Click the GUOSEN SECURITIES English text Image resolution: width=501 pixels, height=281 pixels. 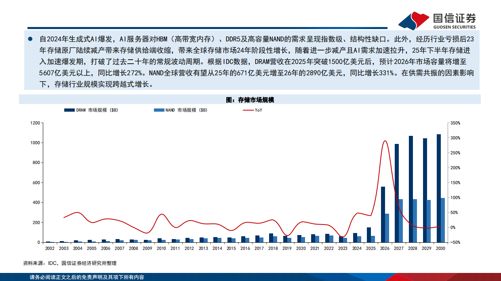click(454, 27)
